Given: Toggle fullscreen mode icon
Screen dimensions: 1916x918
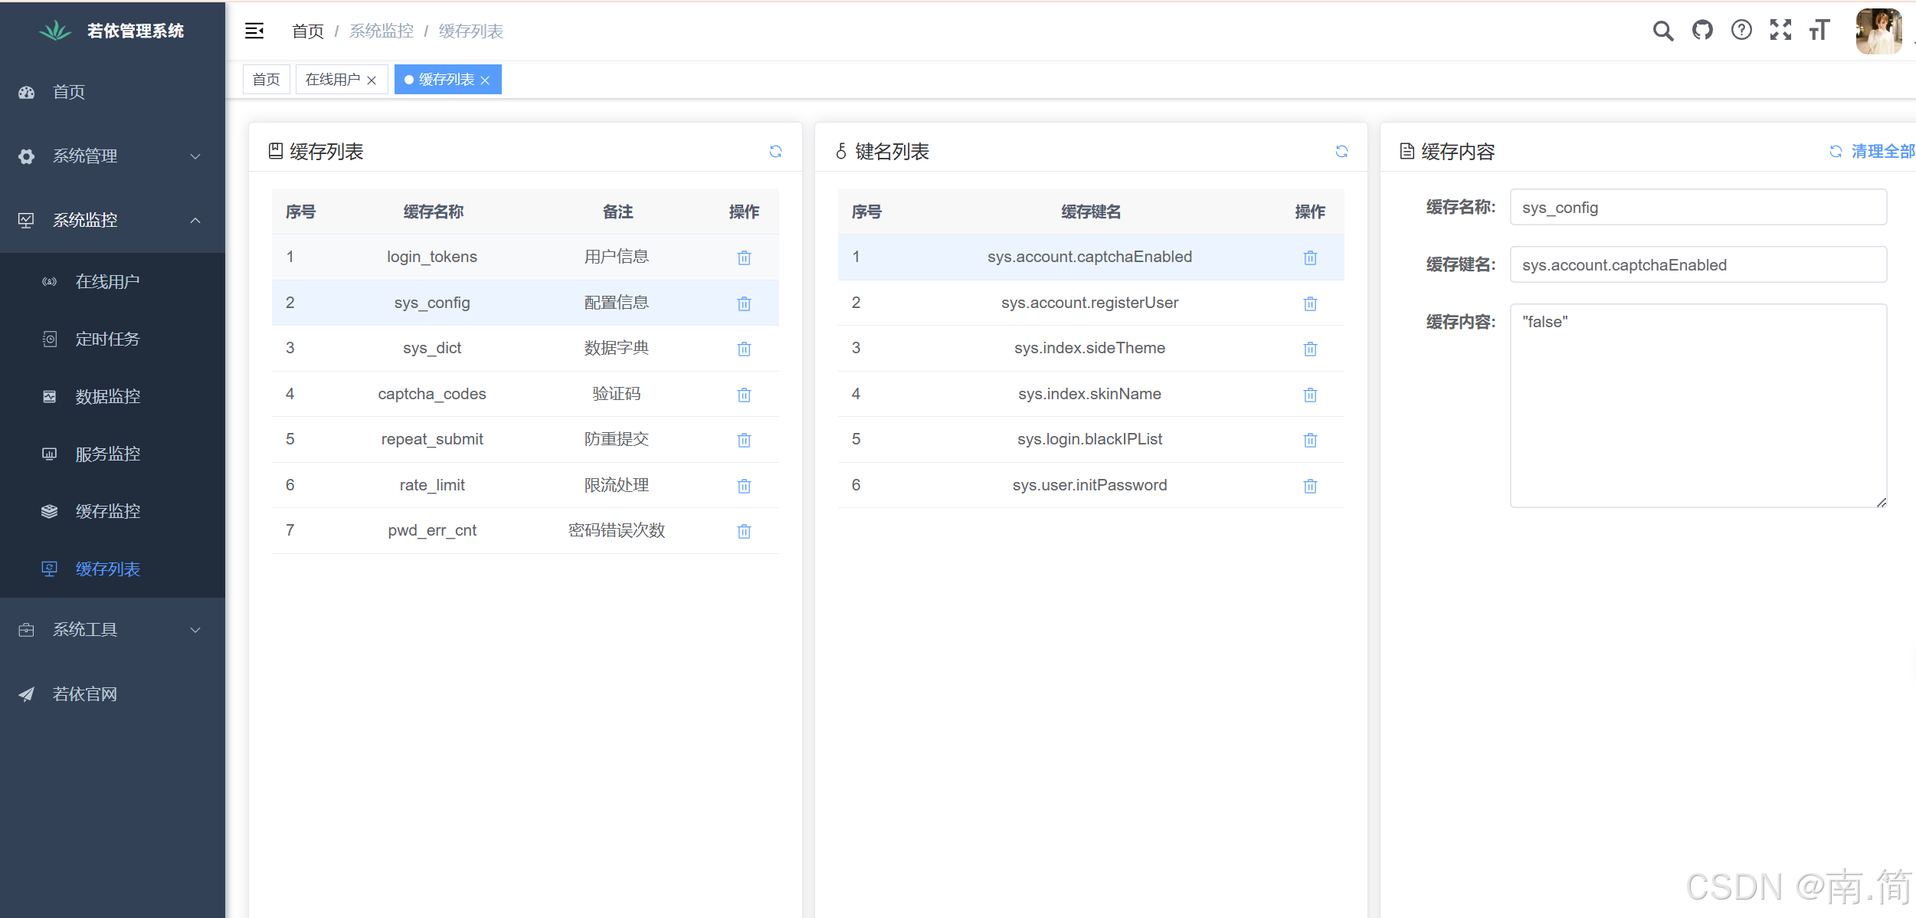Looking at the screenshot, I should pos(1780,31).
